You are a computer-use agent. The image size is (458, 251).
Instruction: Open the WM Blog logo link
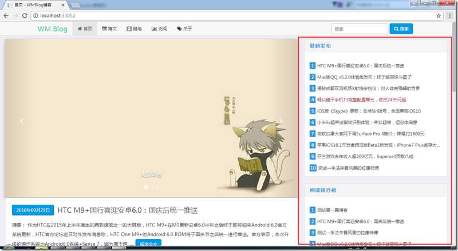[x=53, y=29]
